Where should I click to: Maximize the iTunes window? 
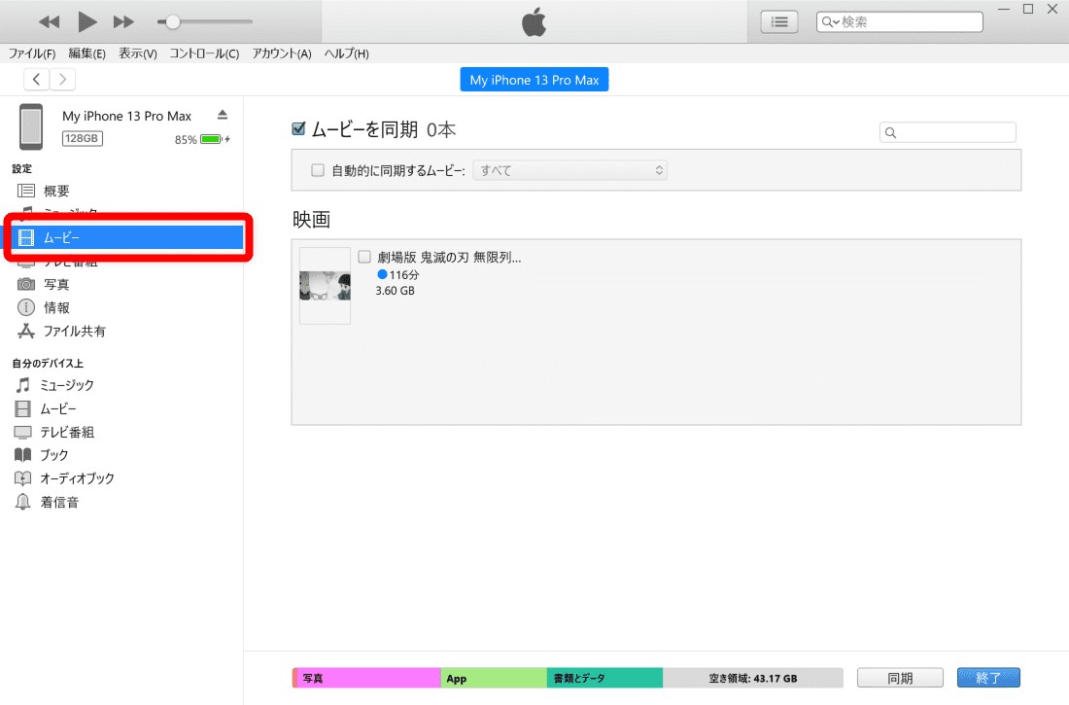click(1028, 9)
